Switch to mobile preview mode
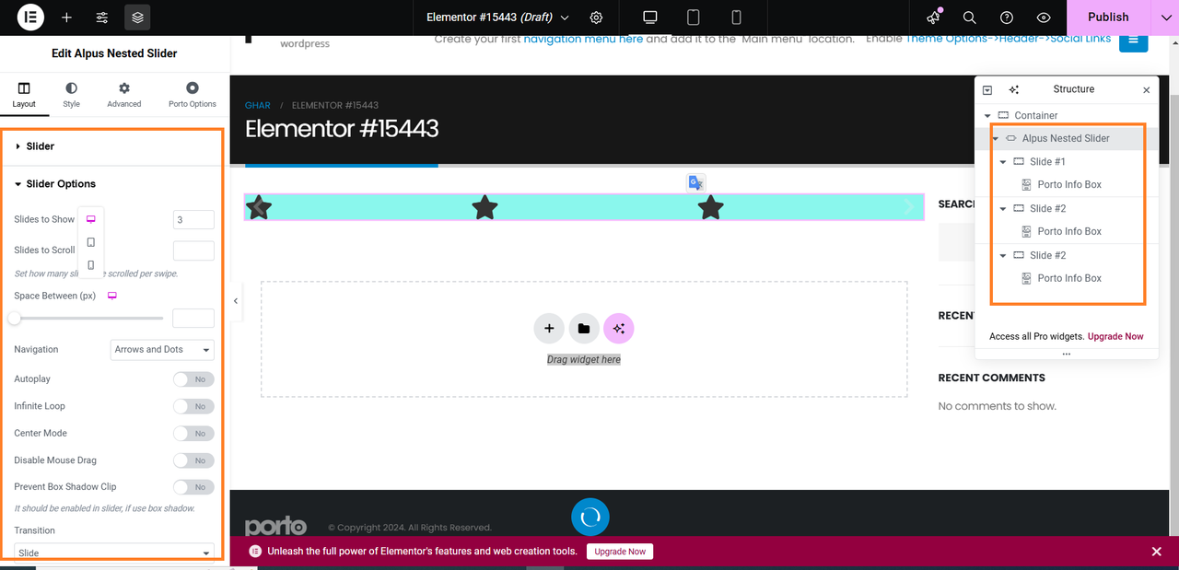Viewport: 1179px width, 570px height. click(737, 17)
